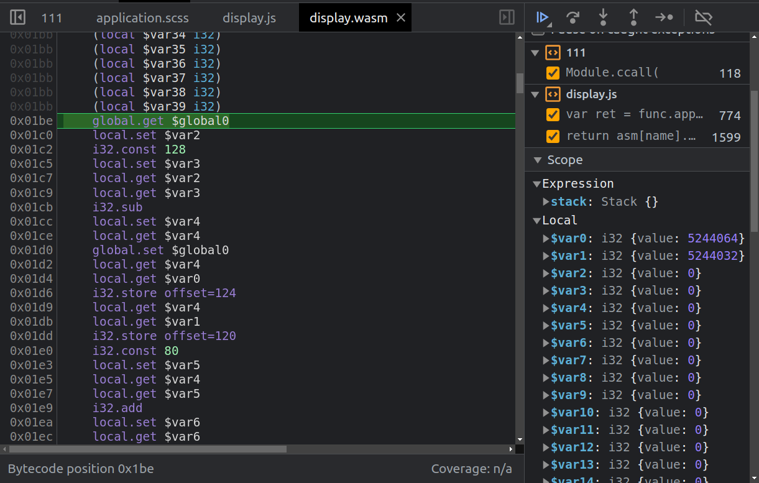
Task: Click the Resume script execution button
Action: point(542,17)
